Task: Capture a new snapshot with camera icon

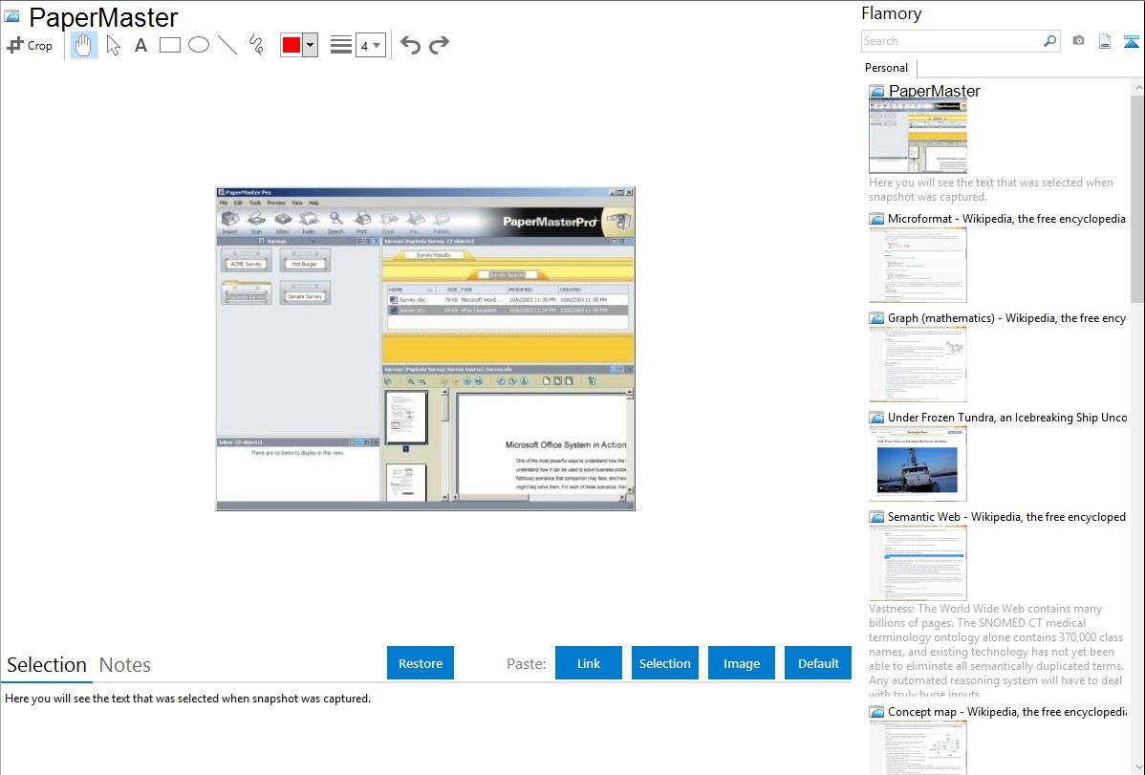Action: tap(1078, 41)
